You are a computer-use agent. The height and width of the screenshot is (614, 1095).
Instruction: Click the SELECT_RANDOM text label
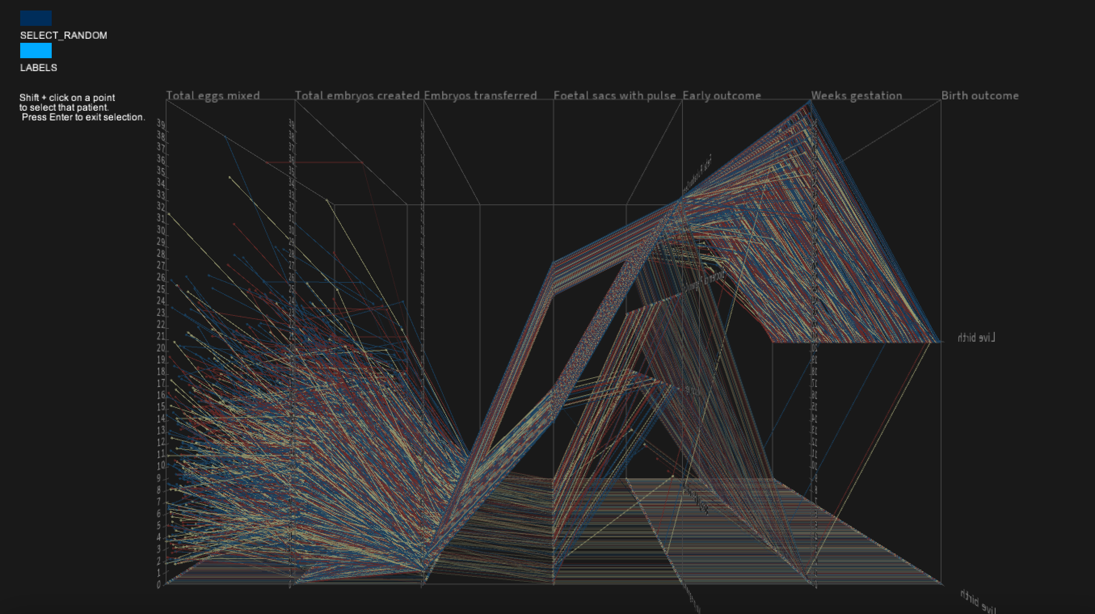click(63, 35)
